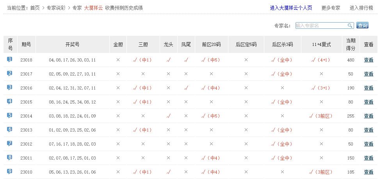Open 进入大漠祥云个人页 link
381x179 pixels.
click(x=292, y=8)
